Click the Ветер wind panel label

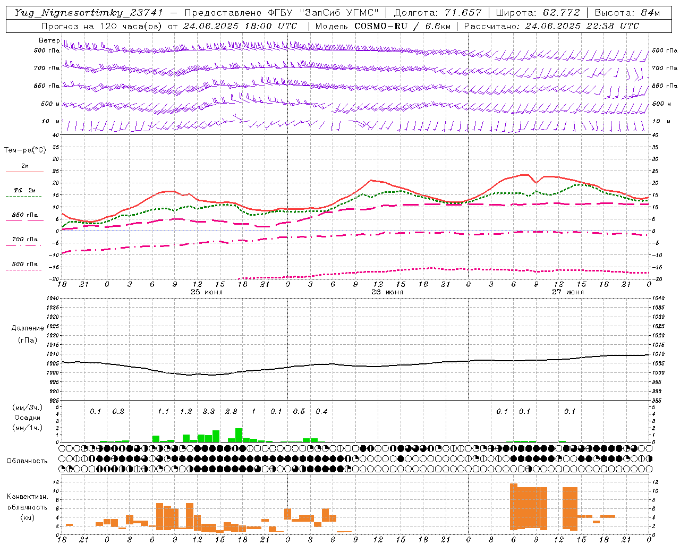[49, 40]
